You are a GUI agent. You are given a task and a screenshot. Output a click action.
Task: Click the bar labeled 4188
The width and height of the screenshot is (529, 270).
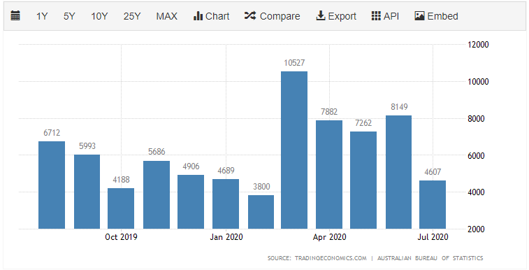[121, 208]
